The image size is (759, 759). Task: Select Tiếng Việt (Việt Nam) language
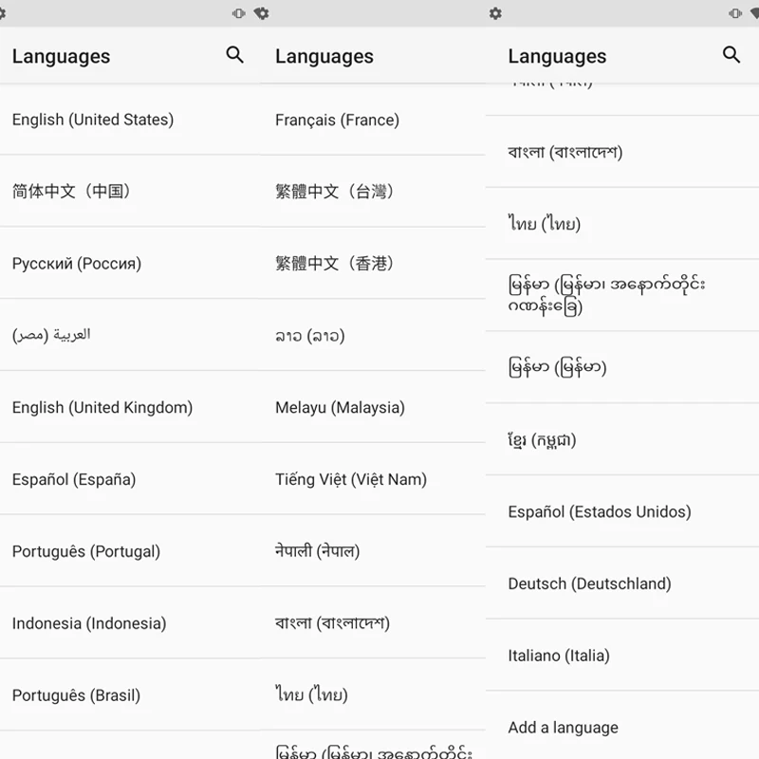(373, 479)
